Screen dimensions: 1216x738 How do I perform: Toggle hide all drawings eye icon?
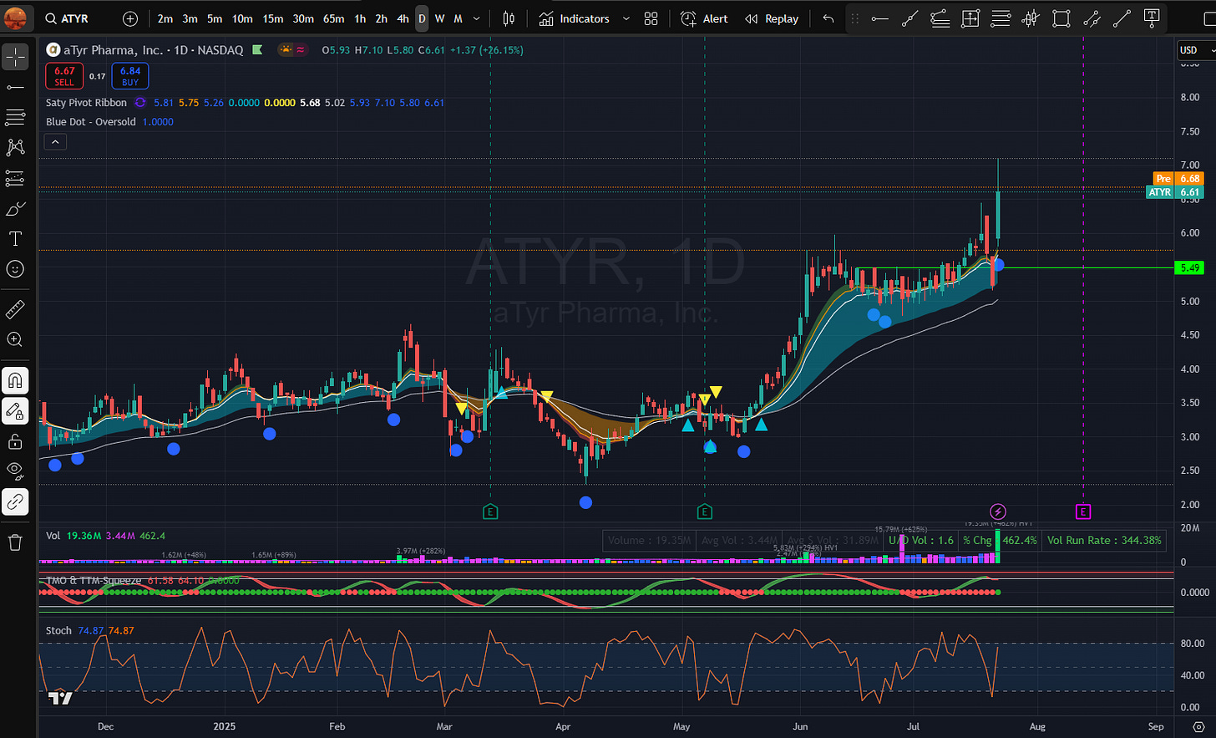[15, 471]
